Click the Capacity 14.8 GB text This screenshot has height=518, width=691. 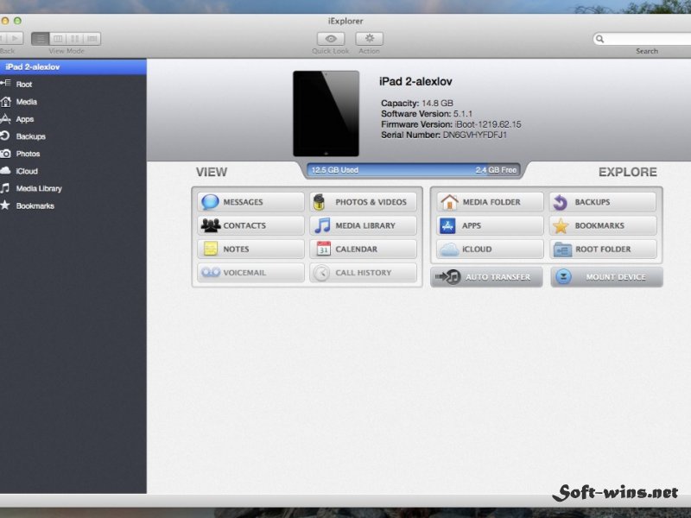point(417,103)
